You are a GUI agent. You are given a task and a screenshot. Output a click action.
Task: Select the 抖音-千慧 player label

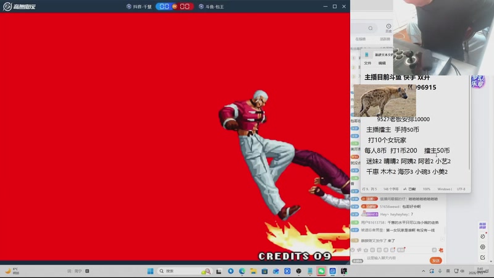(139, 7)
